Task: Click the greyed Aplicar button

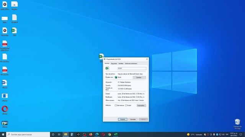Action: tap(143, 119)
